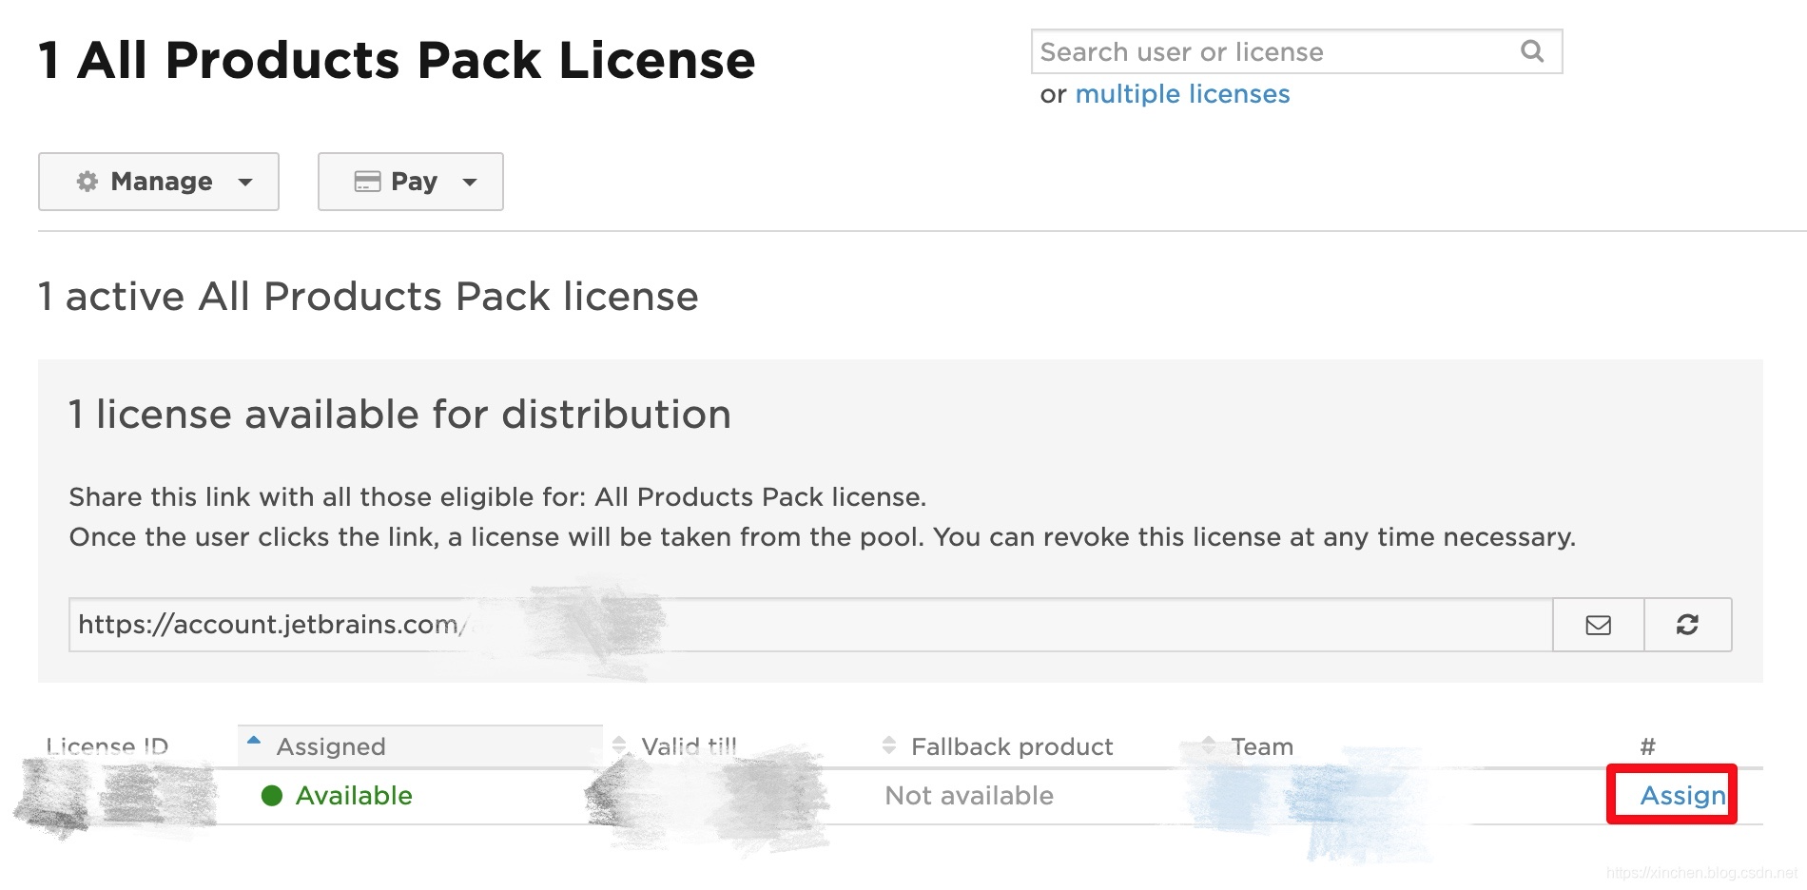Click the # column header
The width and height of the screenshot is (1807, 890).
[x=1648, y=746]
